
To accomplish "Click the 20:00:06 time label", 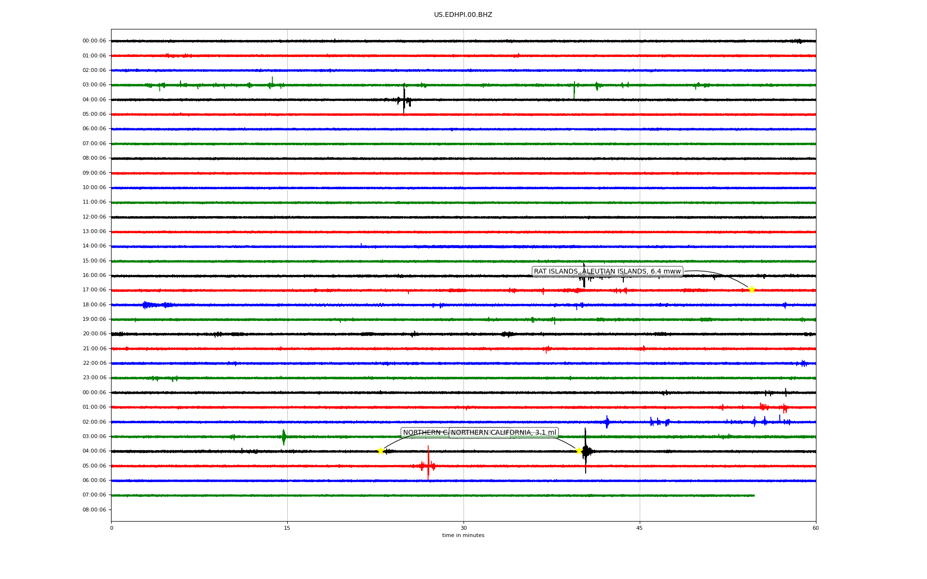I will click(94, 333).
